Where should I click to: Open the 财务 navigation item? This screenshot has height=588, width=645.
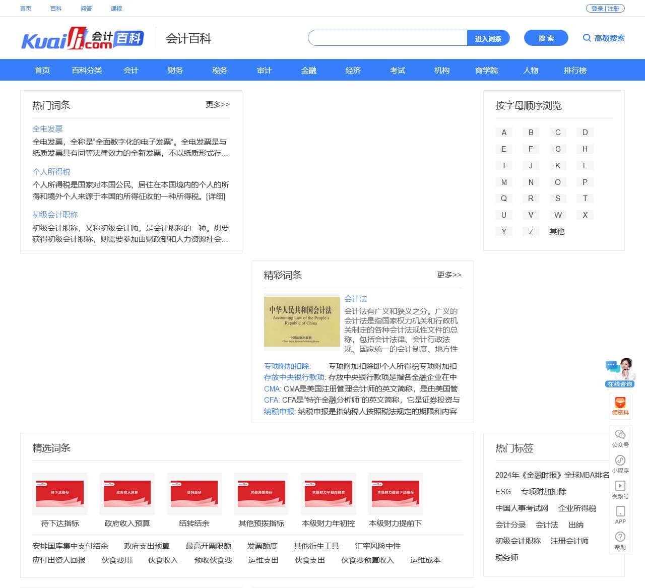pyautogui.click(x=175, y=70)
